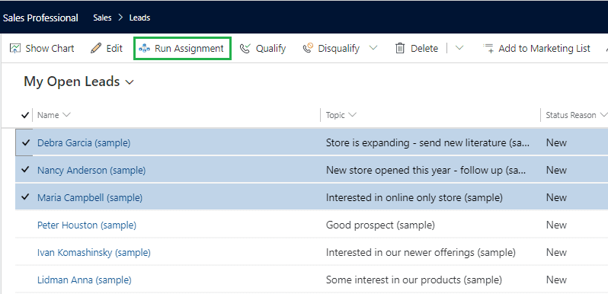The image size is (608, 294).
Task: Click the Delete trash can icon
Action: coord(400,49)
